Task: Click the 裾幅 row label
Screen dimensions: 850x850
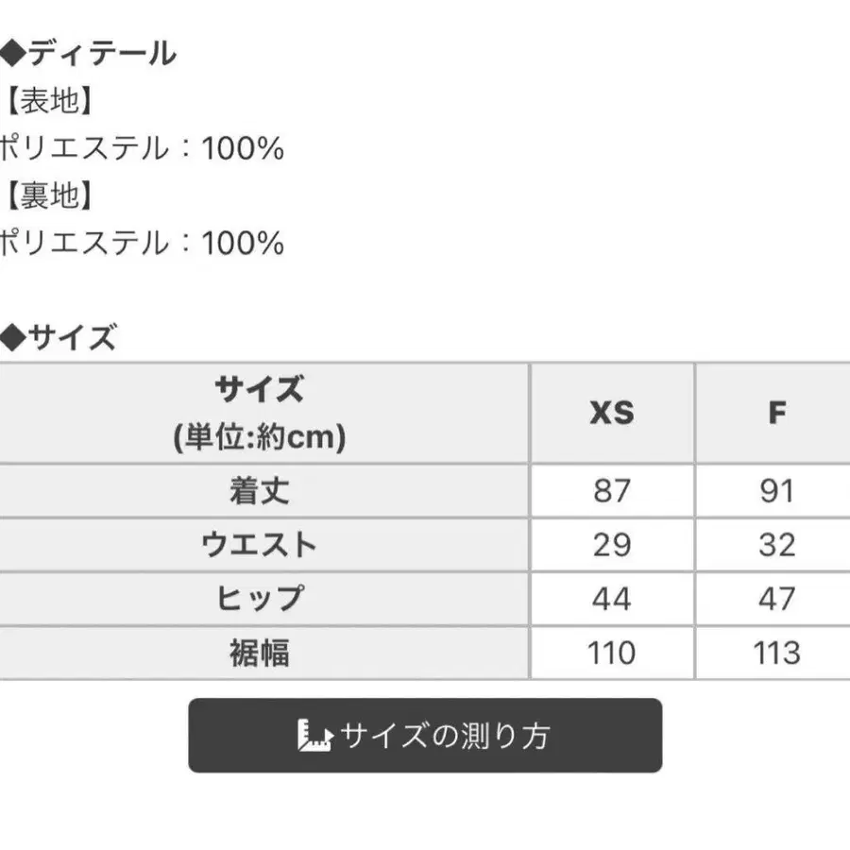Action: tap(260, 653)
